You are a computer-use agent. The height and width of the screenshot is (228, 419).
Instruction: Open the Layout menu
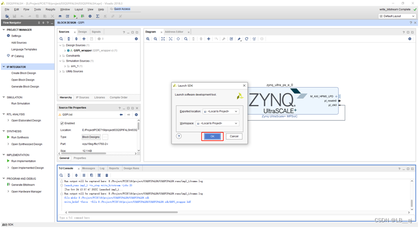79,9
